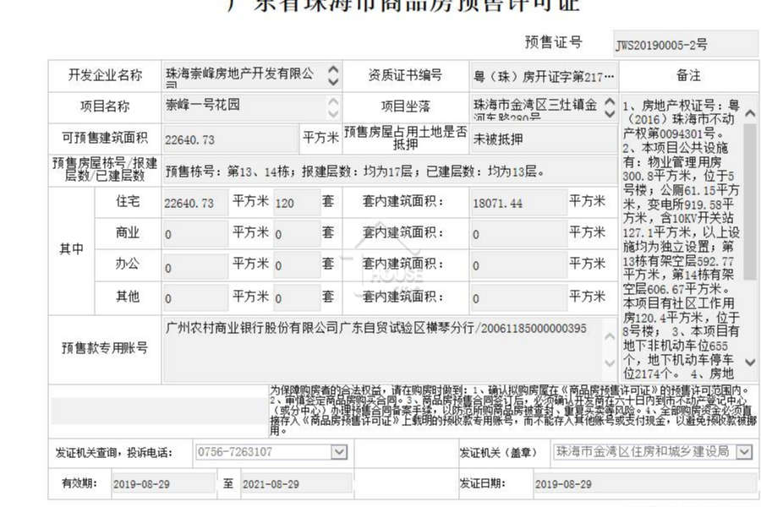Open the issuing authority dropdown
The image size is (761, 507).
(743, 452)
